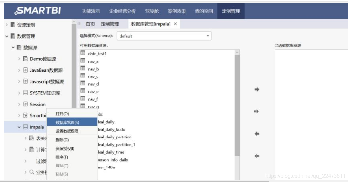Image resolution: width=348 pixels, height=182 pixels.
Task: Click the table icon beside nav_a
Action: point(83,60)
